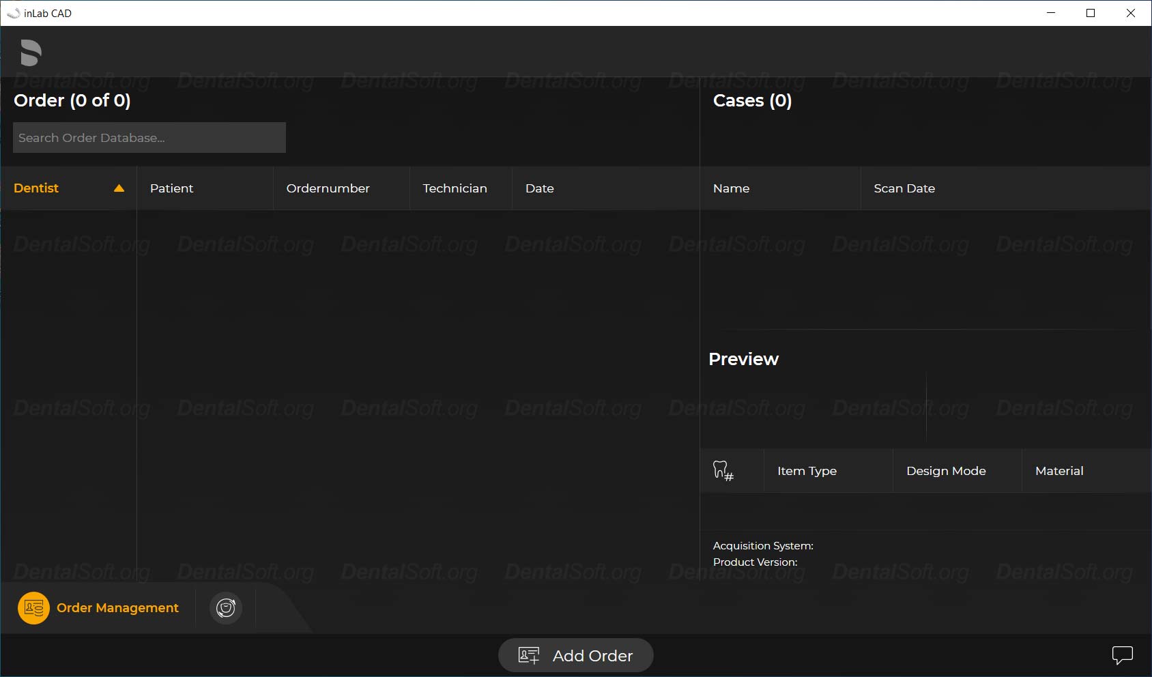
Task: Switch to the Order Management tab
Action: [x=99, y=607]
